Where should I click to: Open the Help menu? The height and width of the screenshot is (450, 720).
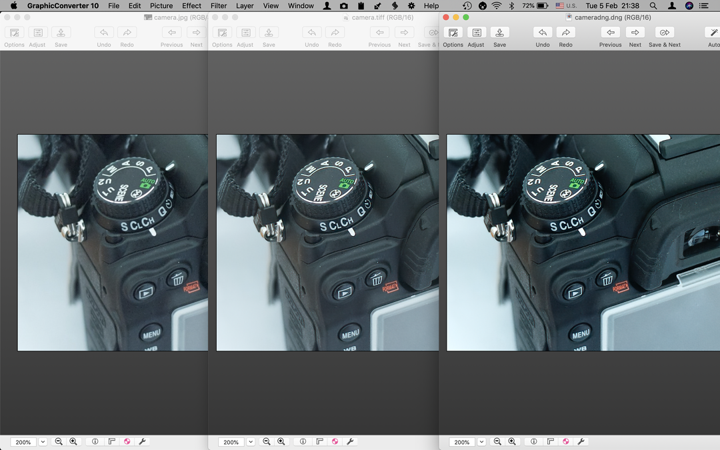[x=431, y=5]
